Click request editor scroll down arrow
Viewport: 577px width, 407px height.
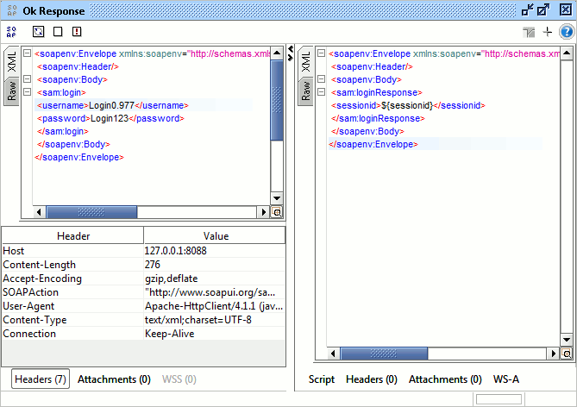tap(277, 198)
